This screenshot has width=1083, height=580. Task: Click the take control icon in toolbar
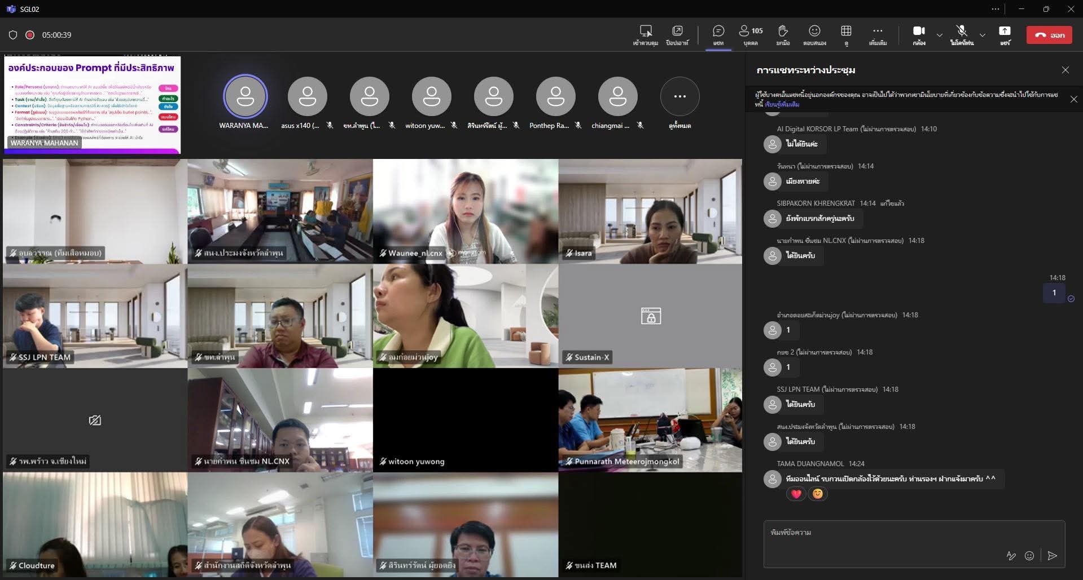click(x=646, y=34)
